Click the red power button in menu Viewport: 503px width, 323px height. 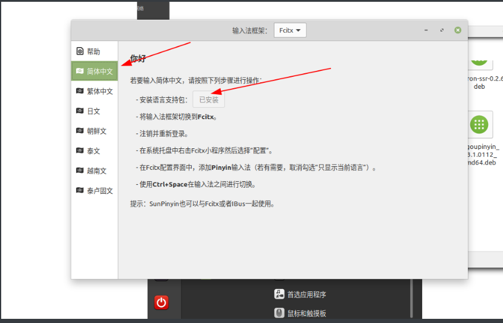tap(161, 303)
